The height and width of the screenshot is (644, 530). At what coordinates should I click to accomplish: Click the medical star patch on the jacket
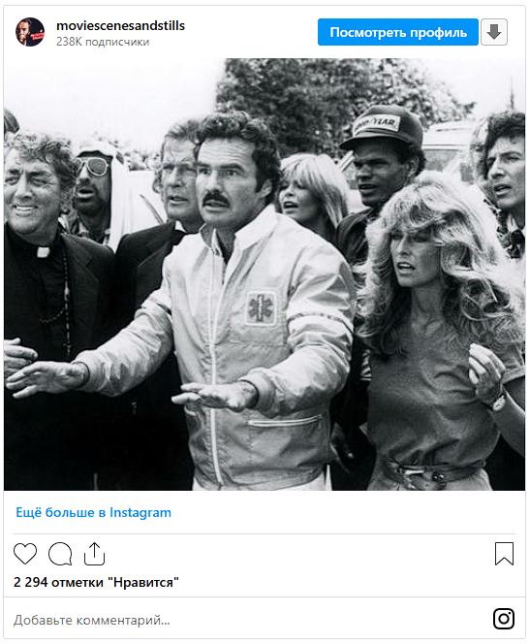261,307
